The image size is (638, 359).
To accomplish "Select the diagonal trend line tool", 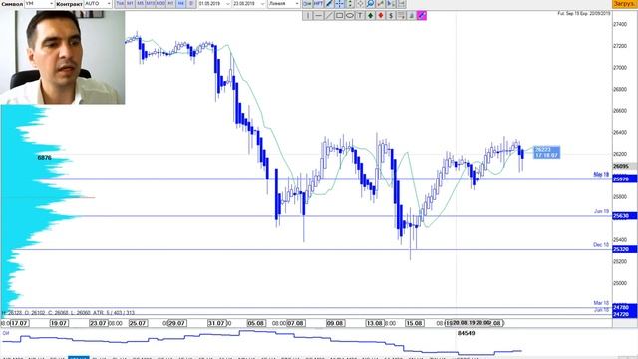I will click(329, 16).
